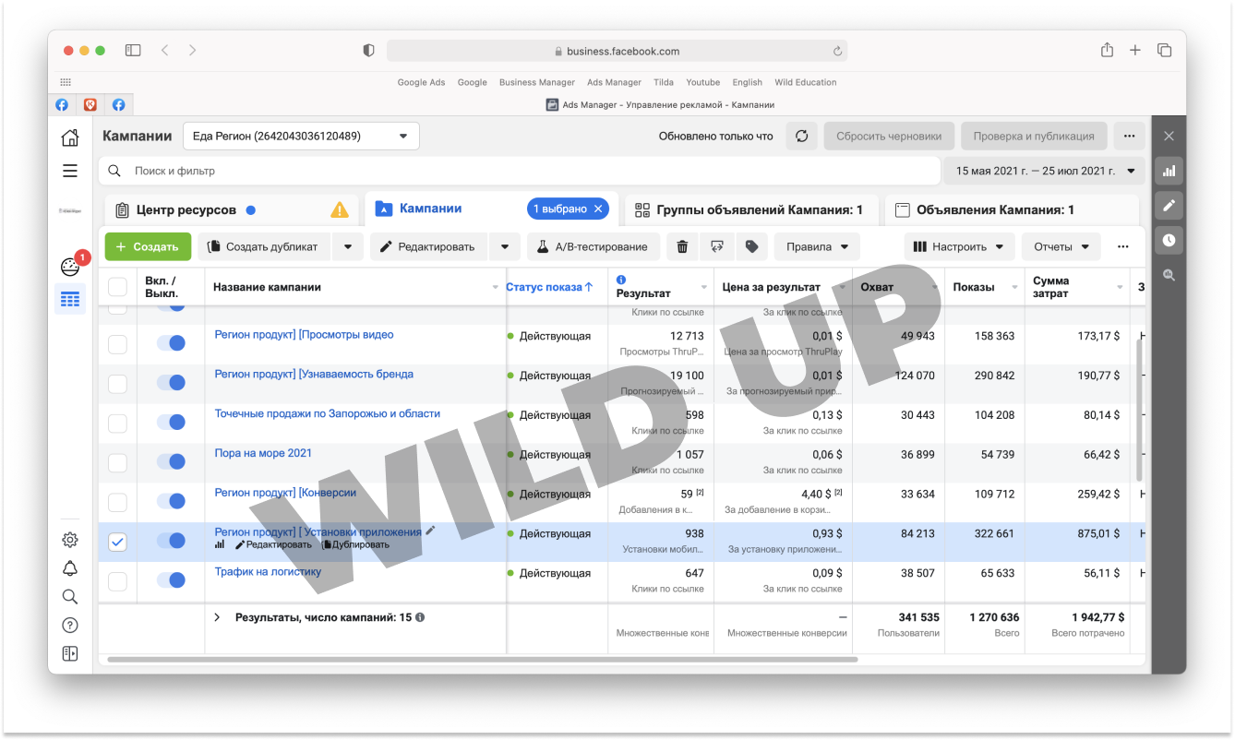Click the green Создать button
This screenshot has height=740, width=1235.
click(x=148, y=246)
